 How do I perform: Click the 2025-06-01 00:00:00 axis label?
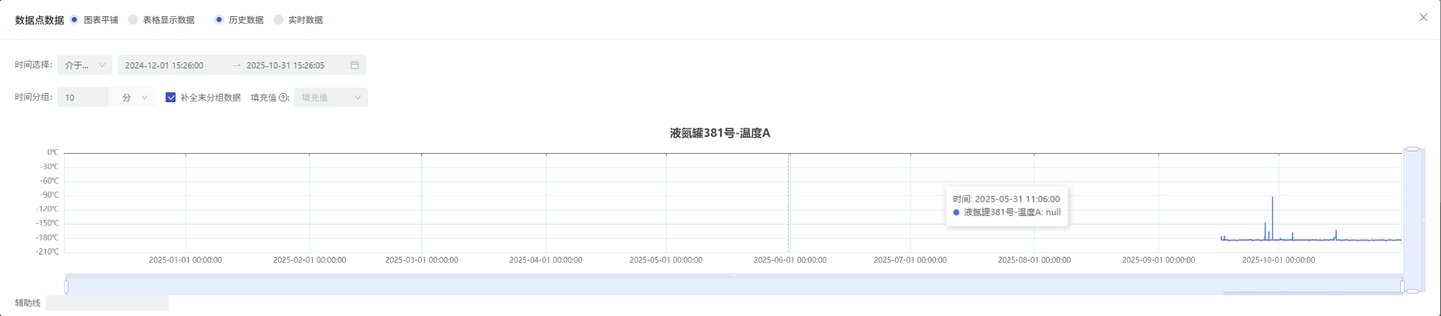point(789,260)
